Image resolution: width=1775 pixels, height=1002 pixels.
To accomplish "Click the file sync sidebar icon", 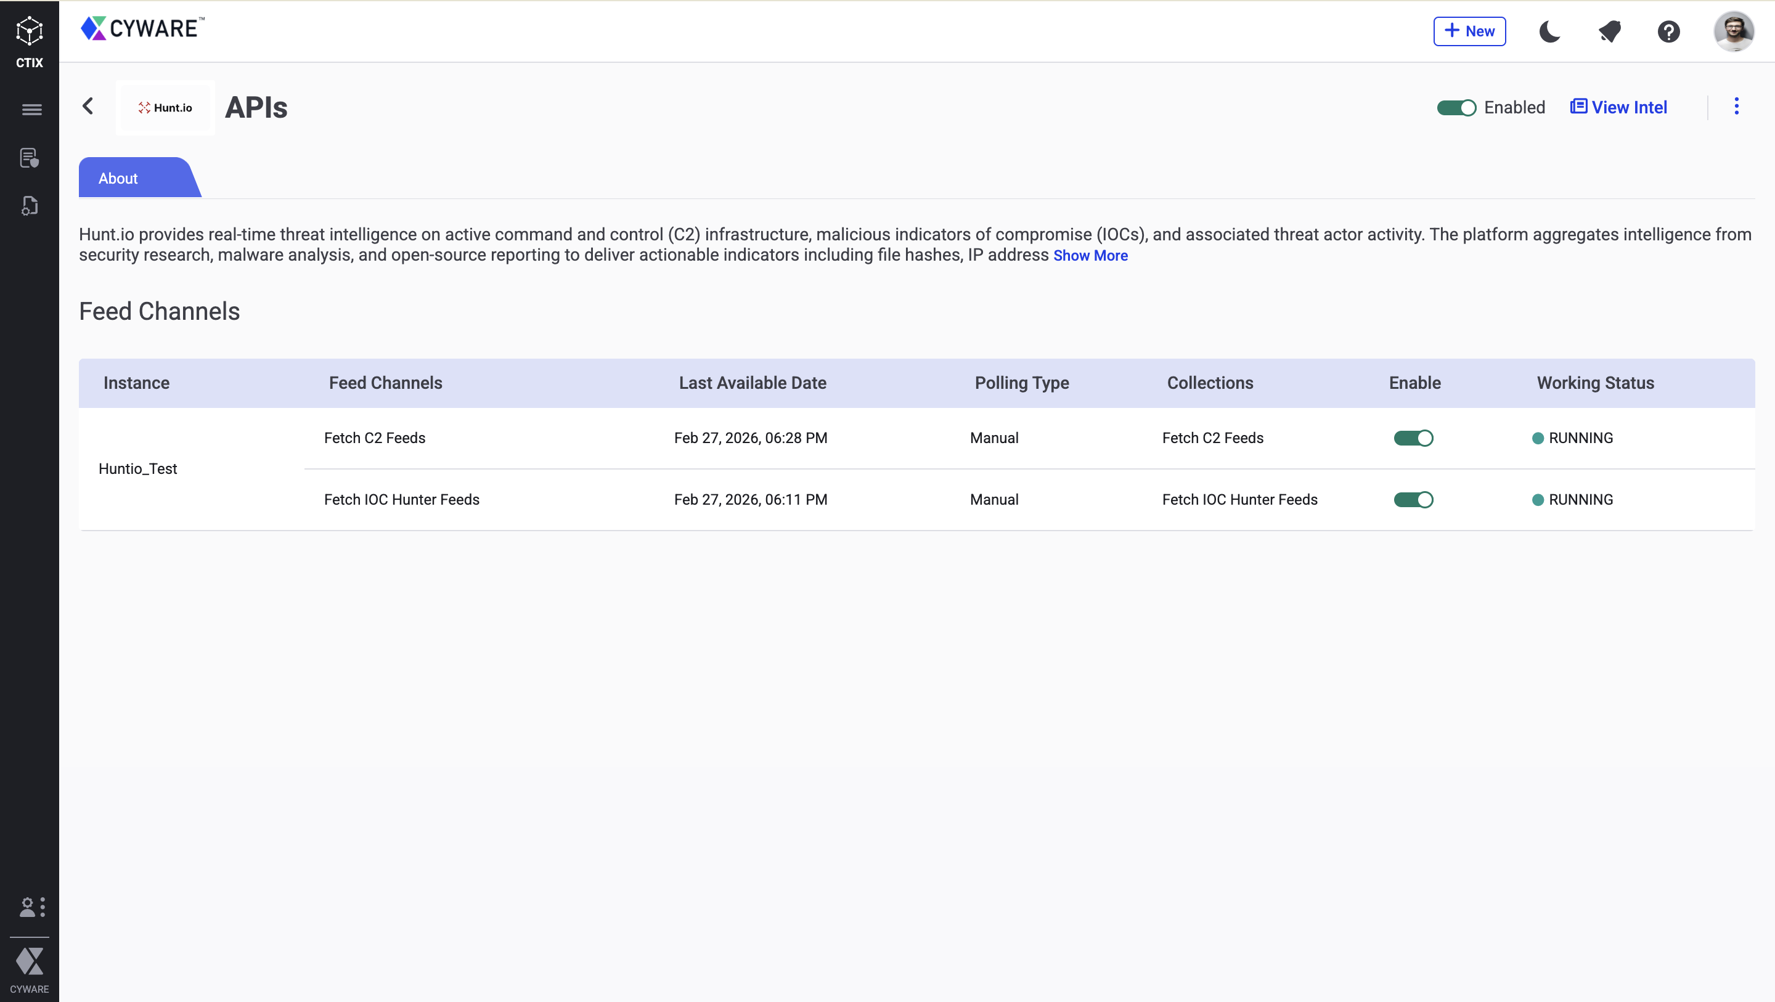I will click(x=29, y=206).
